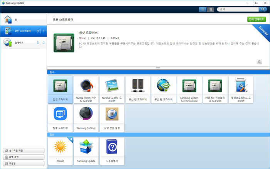Select the 팀플 드라이버 tile
Image resolution: width=270 pixels, height=169 pixels.
tap(60, 118)
